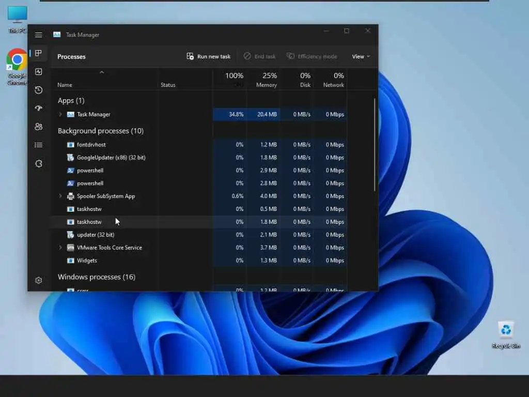The width and height of the screenshot is (529, 397).
Task: Click the updater (32 bit) process icon
Action: click(x=70, y=235)
